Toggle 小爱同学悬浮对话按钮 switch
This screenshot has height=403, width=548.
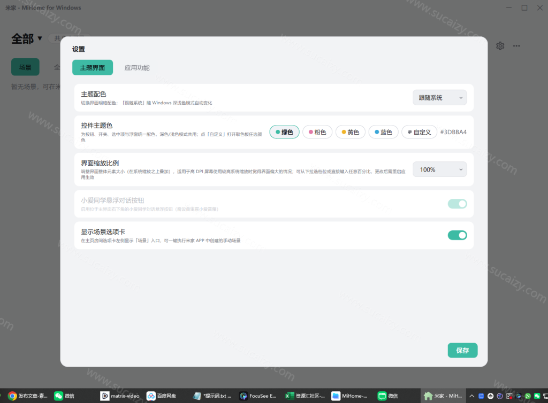pyautogui.click(x=457, y=204)
